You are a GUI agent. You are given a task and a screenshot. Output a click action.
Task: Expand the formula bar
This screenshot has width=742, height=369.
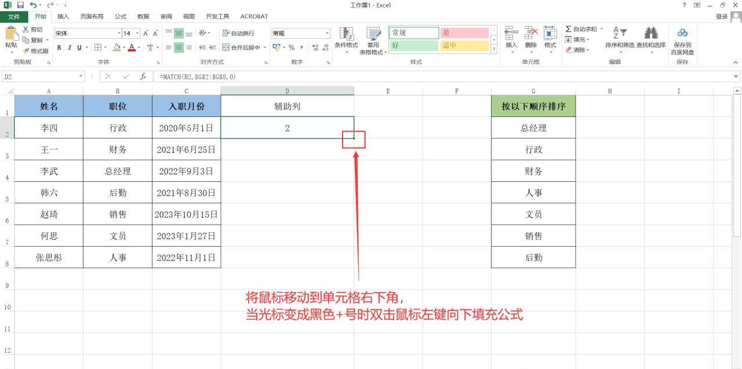click(x=737, y=76)
